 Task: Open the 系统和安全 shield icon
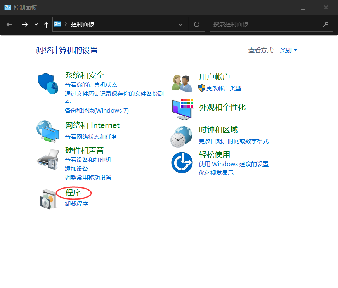(48, 83)
